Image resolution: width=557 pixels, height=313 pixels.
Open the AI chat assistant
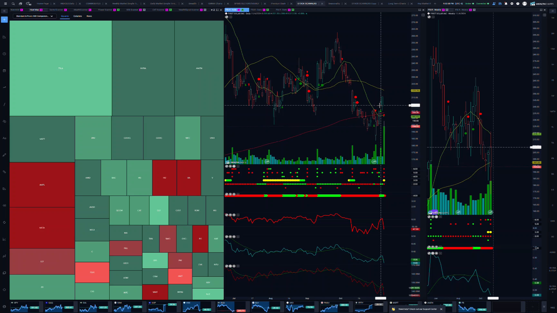[28, 4]
